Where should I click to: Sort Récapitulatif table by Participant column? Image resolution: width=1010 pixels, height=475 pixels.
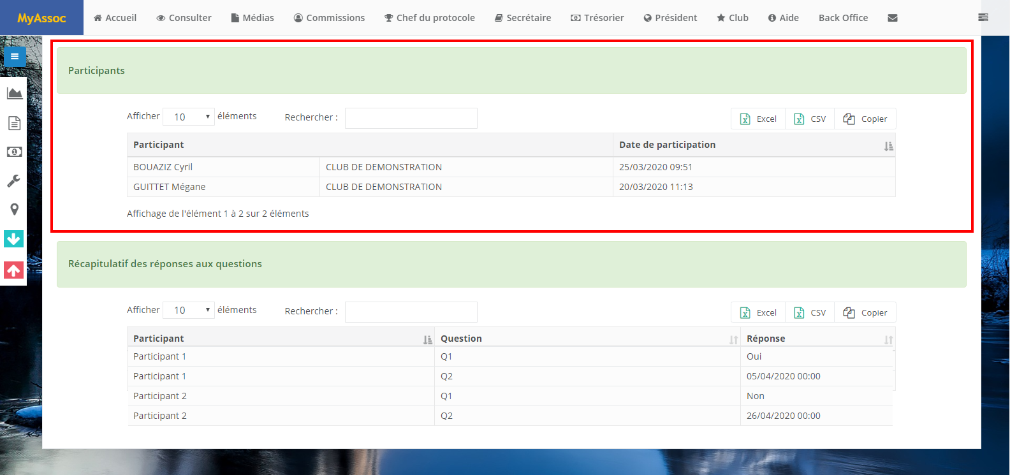[x=281, y=339]
